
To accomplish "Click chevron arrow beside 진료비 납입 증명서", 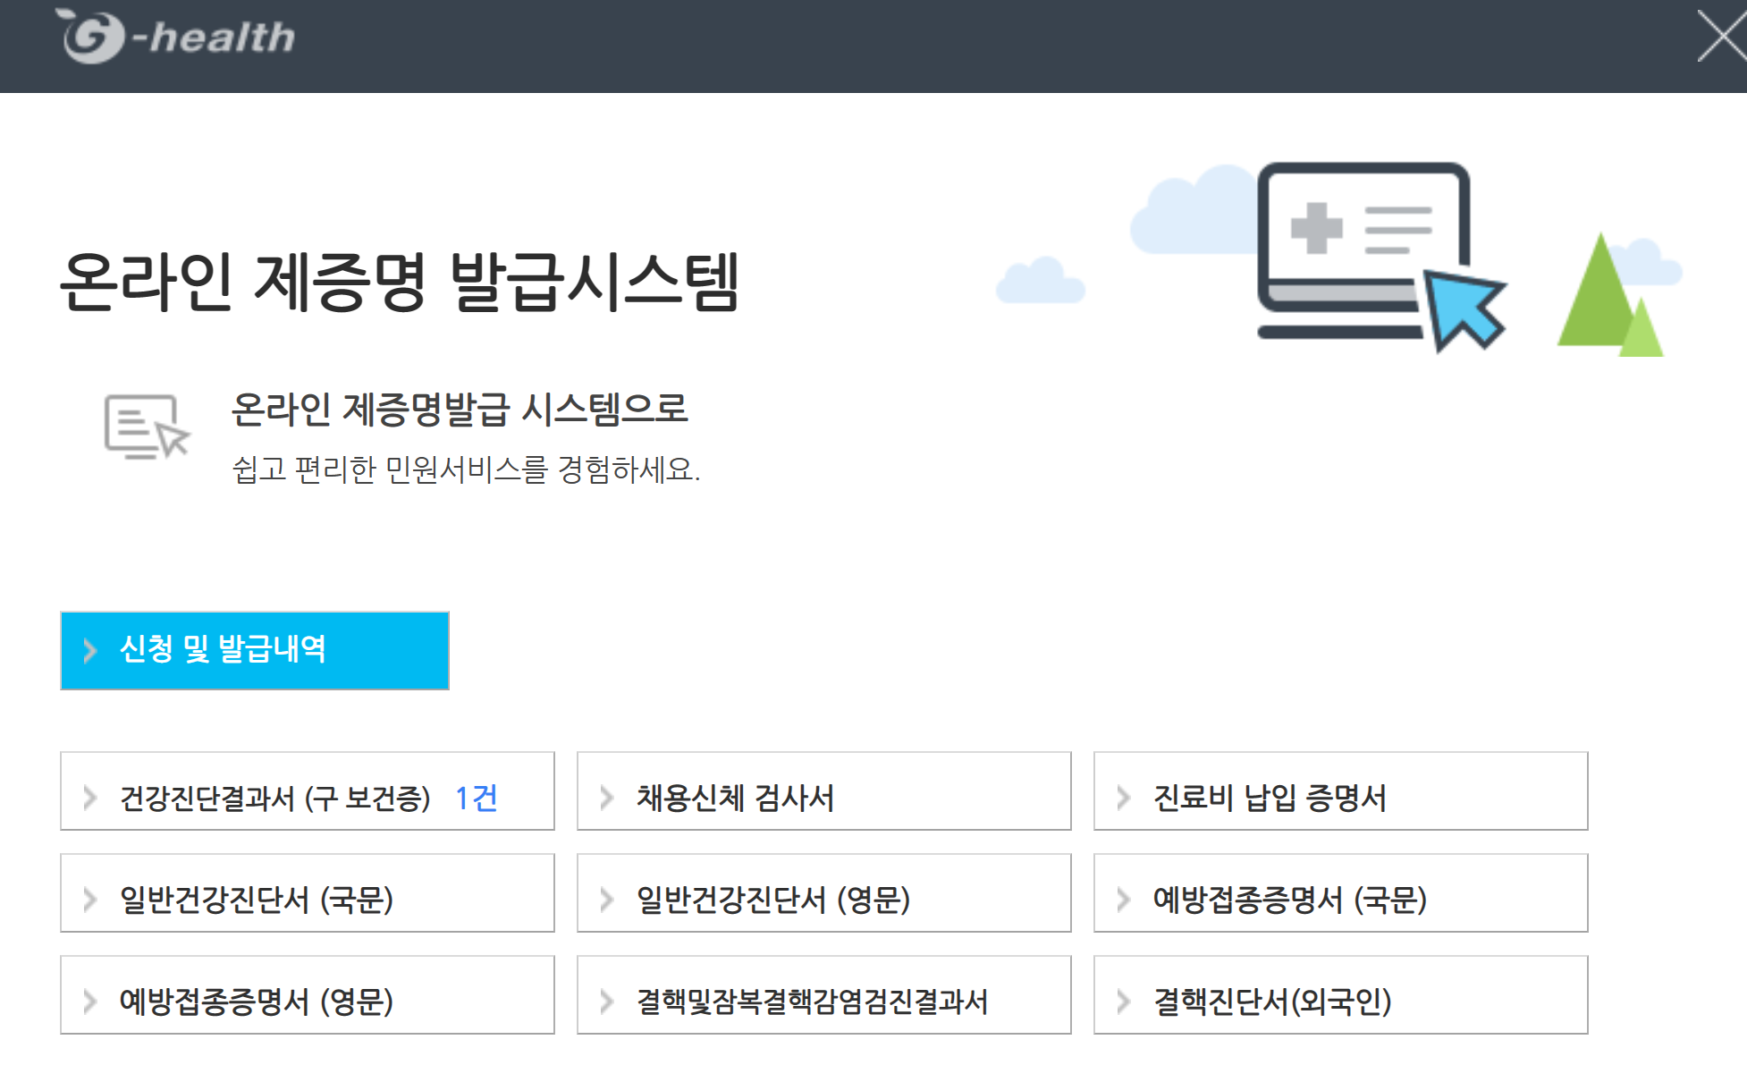I will coord(1123,797).
